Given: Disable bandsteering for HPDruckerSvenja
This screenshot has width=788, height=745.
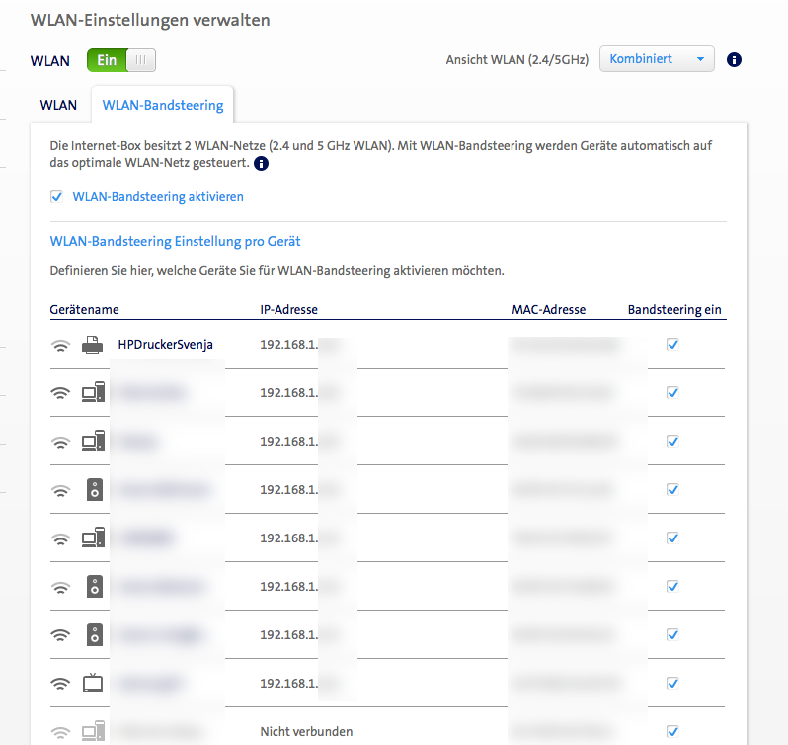Looking at the screenshot, I should click(672, 345).
